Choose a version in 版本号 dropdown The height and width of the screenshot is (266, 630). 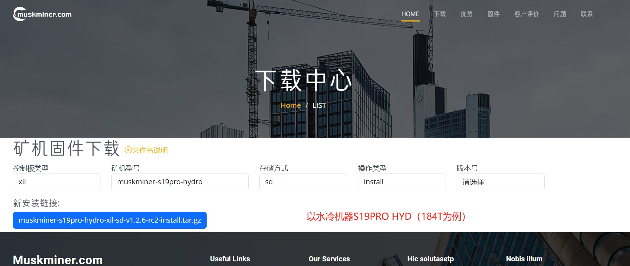point(500,182)
